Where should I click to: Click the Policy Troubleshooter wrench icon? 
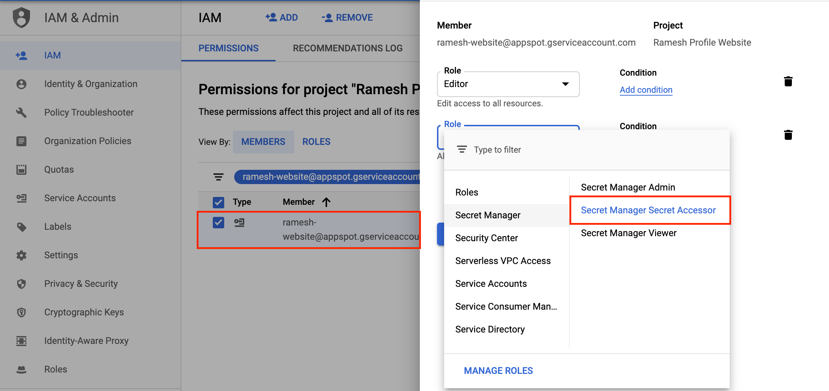tap(21, 112)
